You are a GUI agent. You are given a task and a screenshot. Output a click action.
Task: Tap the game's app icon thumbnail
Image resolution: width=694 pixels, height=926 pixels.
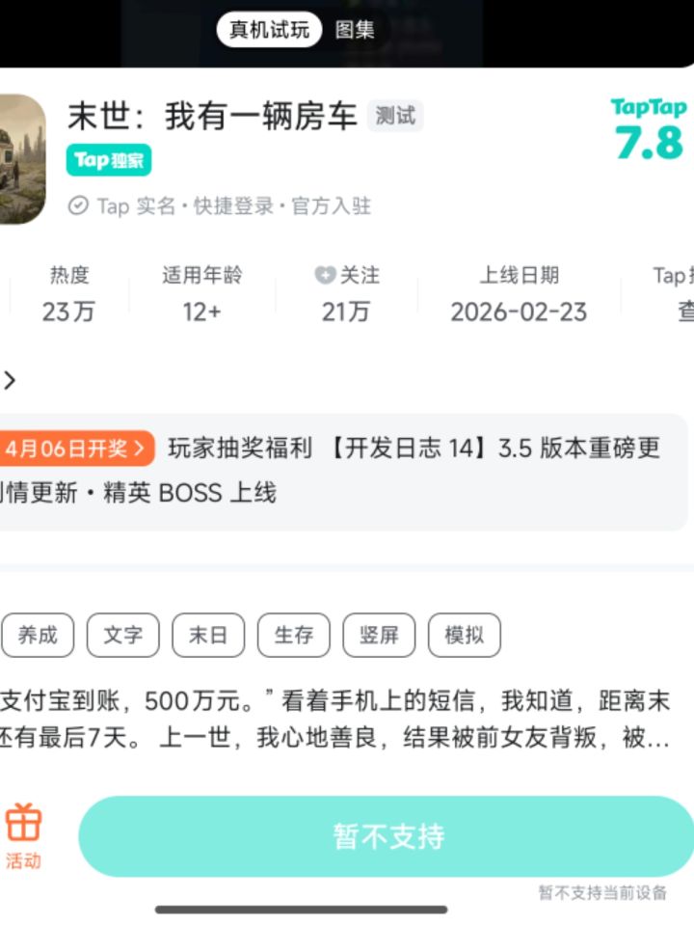pos(22,159)
